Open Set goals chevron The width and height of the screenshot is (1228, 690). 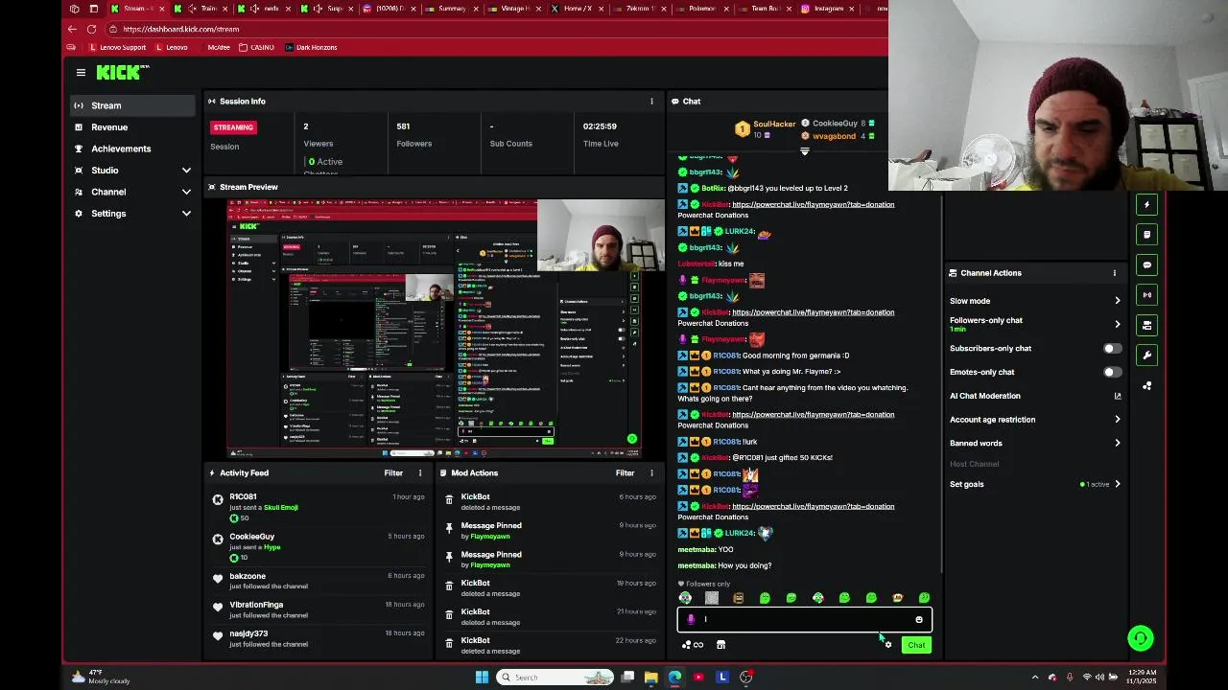click(x=1117, y=484)
